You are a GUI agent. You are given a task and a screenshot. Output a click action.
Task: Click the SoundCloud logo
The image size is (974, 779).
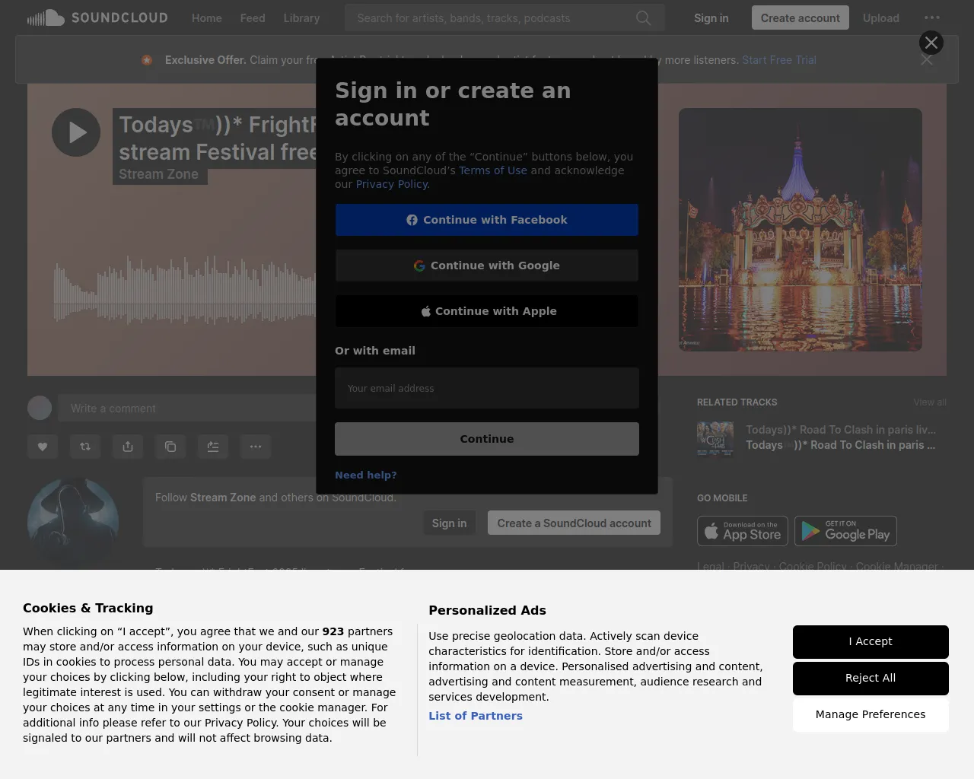pos(97,17)
